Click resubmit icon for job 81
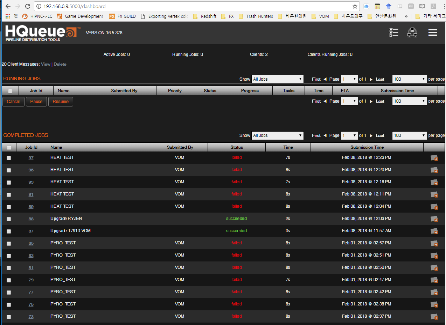Image resolution: width=446 pixels, height=325 pixels. [x=434, y=268]
